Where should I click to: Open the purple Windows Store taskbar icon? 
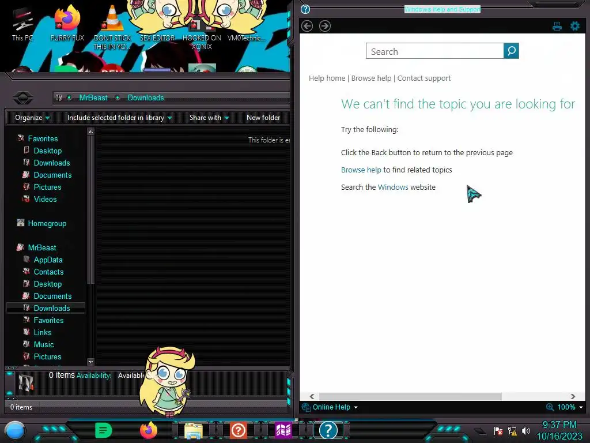283,430
